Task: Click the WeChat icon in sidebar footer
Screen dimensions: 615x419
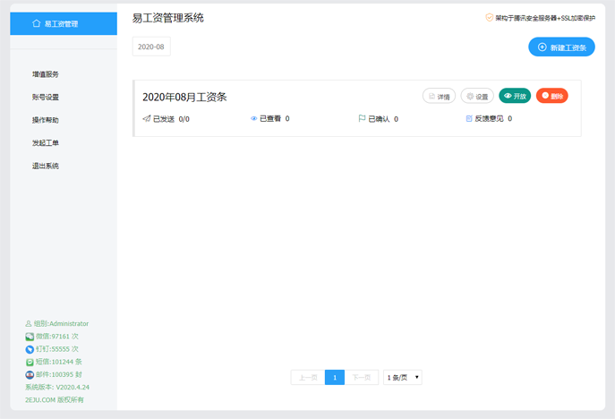Action: [30, 337]
